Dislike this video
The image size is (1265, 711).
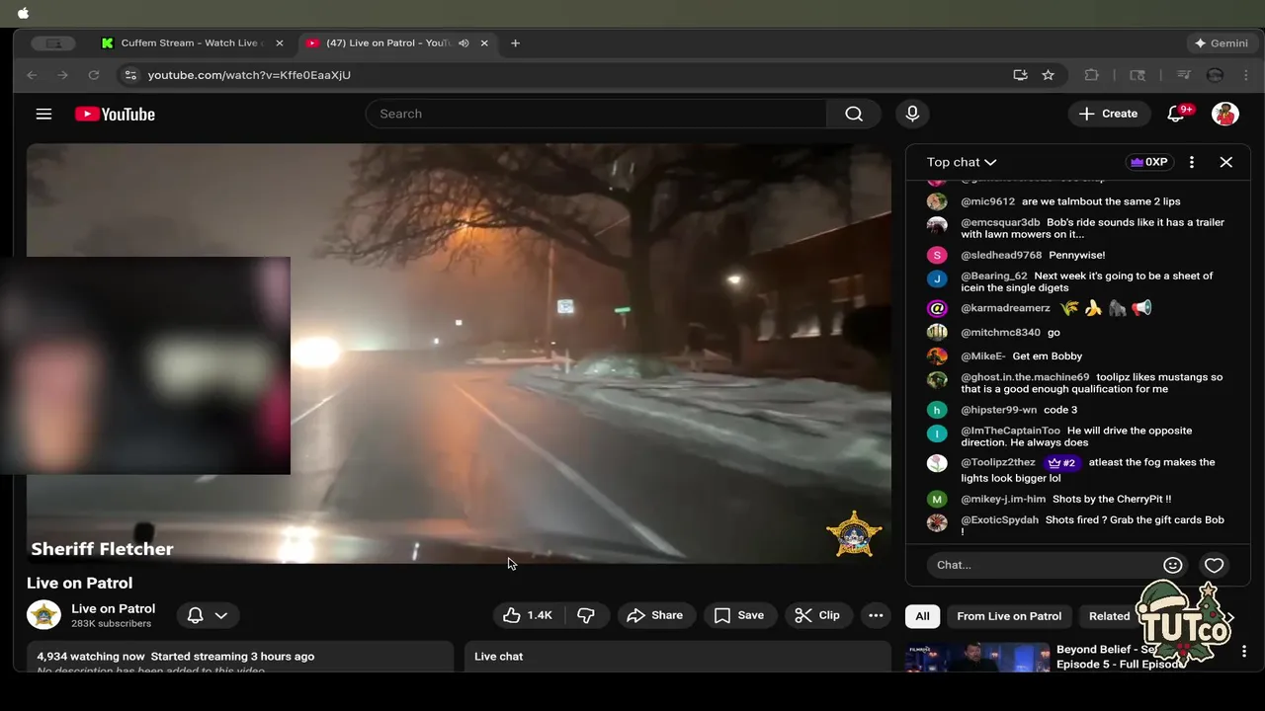[x=586, y=615]
